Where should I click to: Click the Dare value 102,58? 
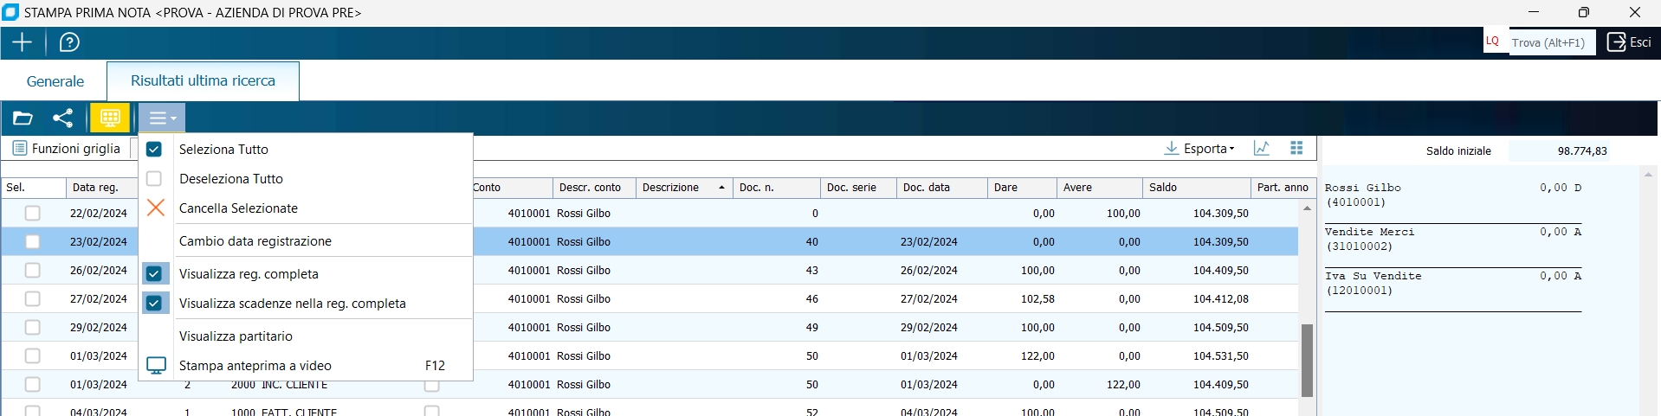[x=1038, y=298]
